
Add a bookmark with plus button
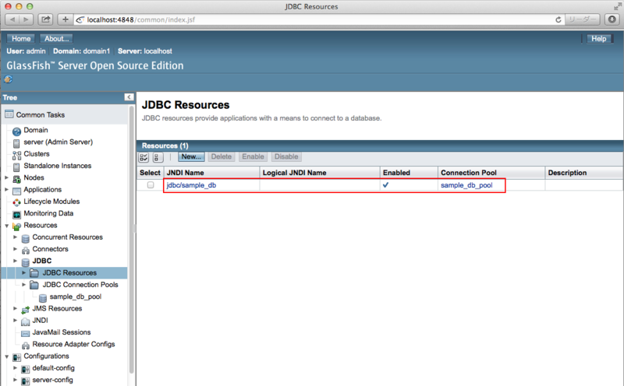pos(66,19)
